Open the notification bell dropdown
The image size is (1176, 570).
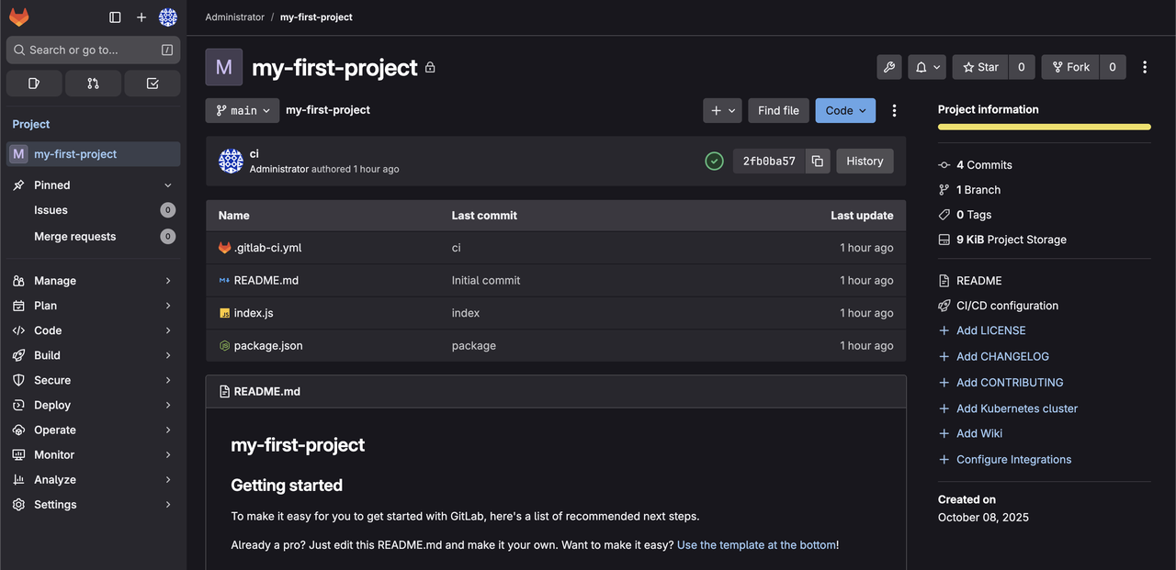(x=927, y=67)
